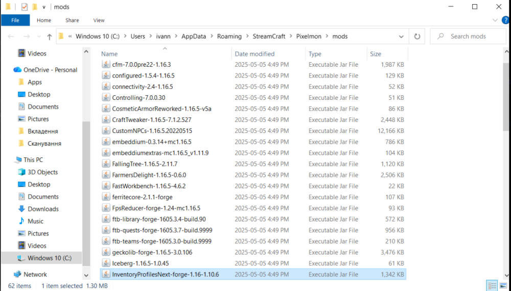Click AppData breadcrumb in address bar

click(194, 36)
